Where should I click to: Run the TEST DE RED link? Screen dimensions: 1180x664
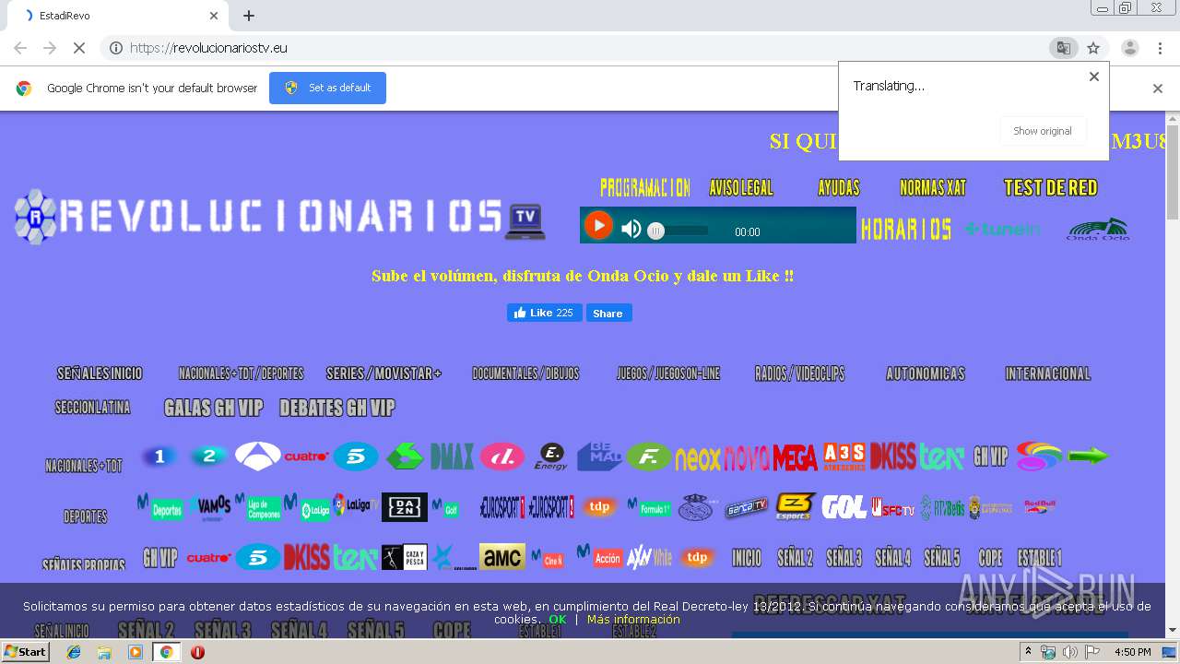coord(1051,188)
